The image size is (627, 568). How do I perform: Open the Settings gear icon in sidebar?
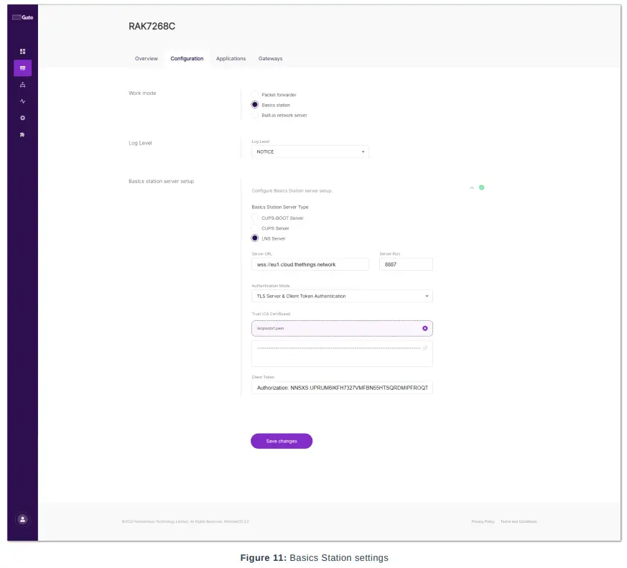(x=22, y=118)
